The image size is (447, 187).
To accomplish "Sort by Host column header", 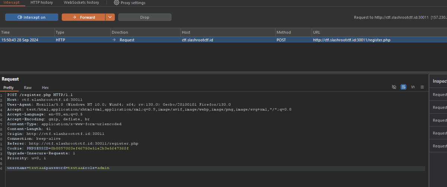I will click(x=228, y=32).
